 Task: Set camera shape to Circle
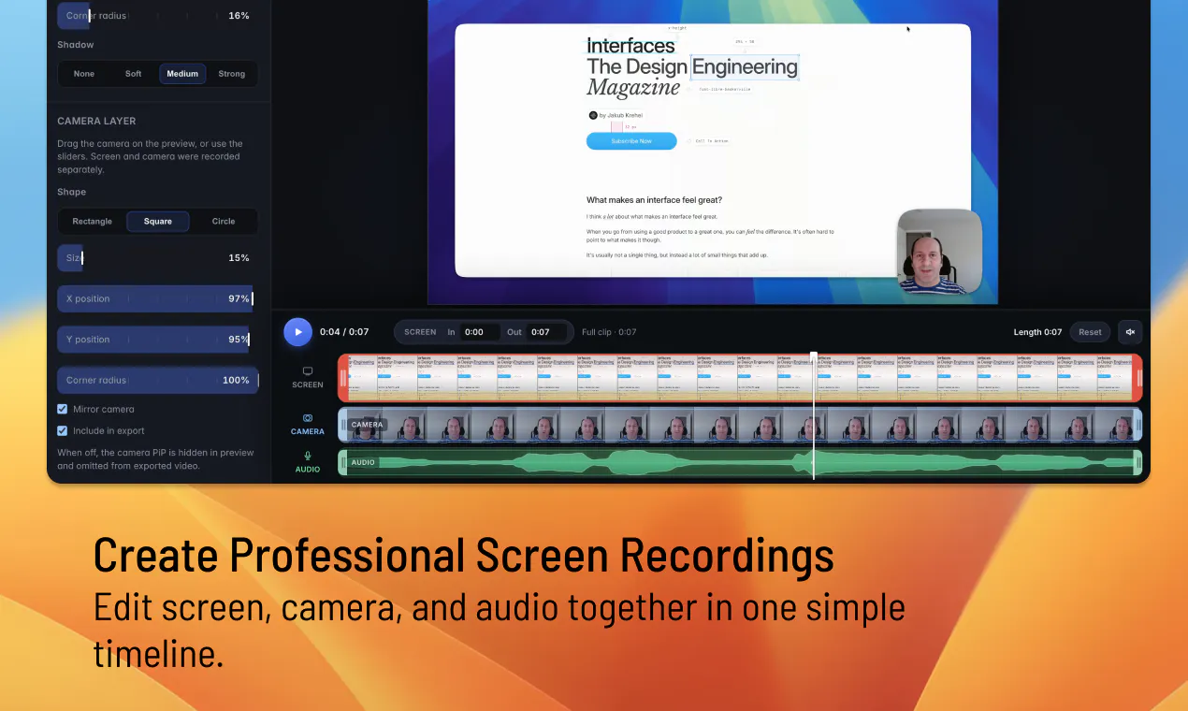[224, 222]
